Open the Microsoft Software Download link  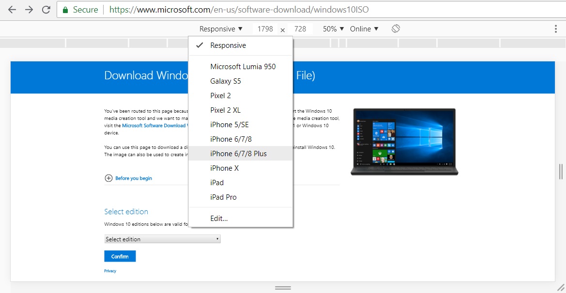click(x=155, y=125)
